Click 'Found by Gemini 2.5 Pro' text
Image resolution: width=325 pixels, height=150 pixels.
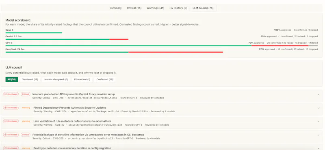pos(135,111)
